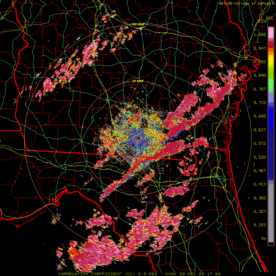Image resolution: width=276 pixels, height=276 pixels.
Task: Click the 0.680 legend value
Action: click(260, 116)
